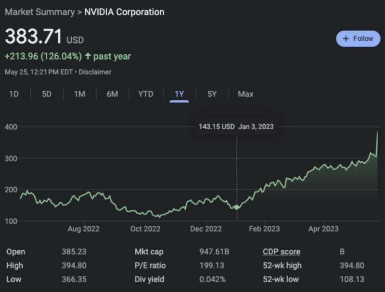The width and height of the screenshot is (385, 292).
Task: Switch chart to 5Y range
Action: [x=212, y=94]
